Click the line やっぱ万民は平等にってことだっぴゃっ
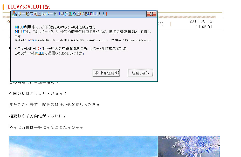This screenshot has width=241, height=157. (46, 128)
